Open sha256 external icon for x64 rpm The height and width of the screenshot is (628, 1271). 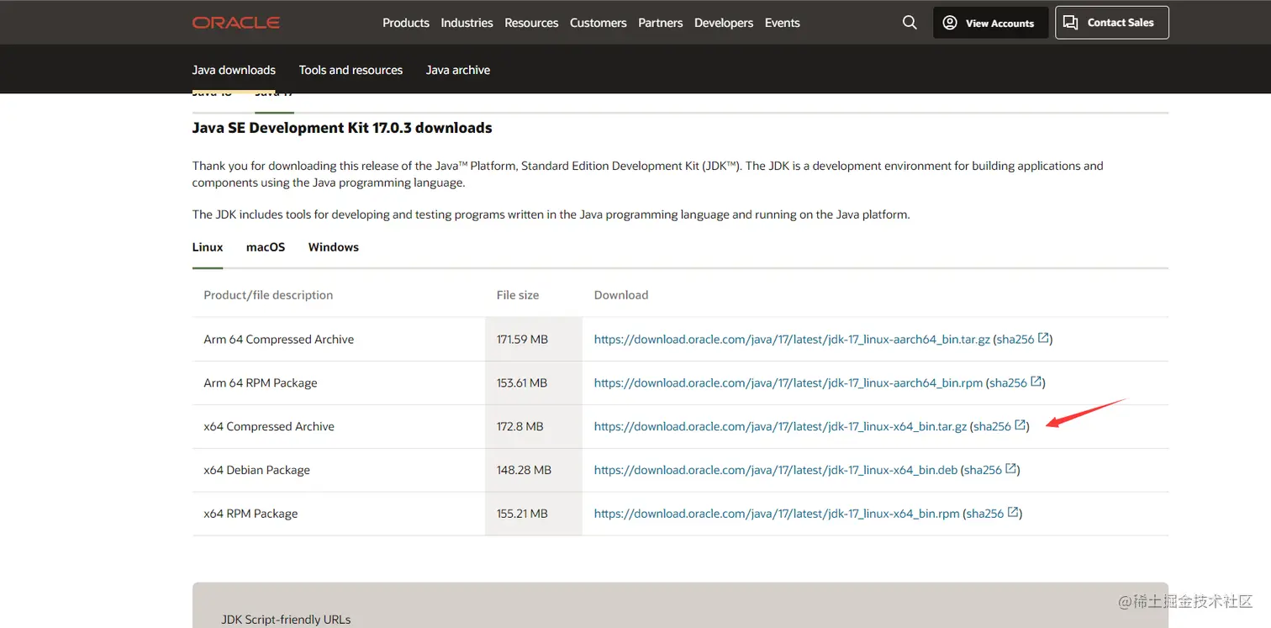pos(1013,514)
